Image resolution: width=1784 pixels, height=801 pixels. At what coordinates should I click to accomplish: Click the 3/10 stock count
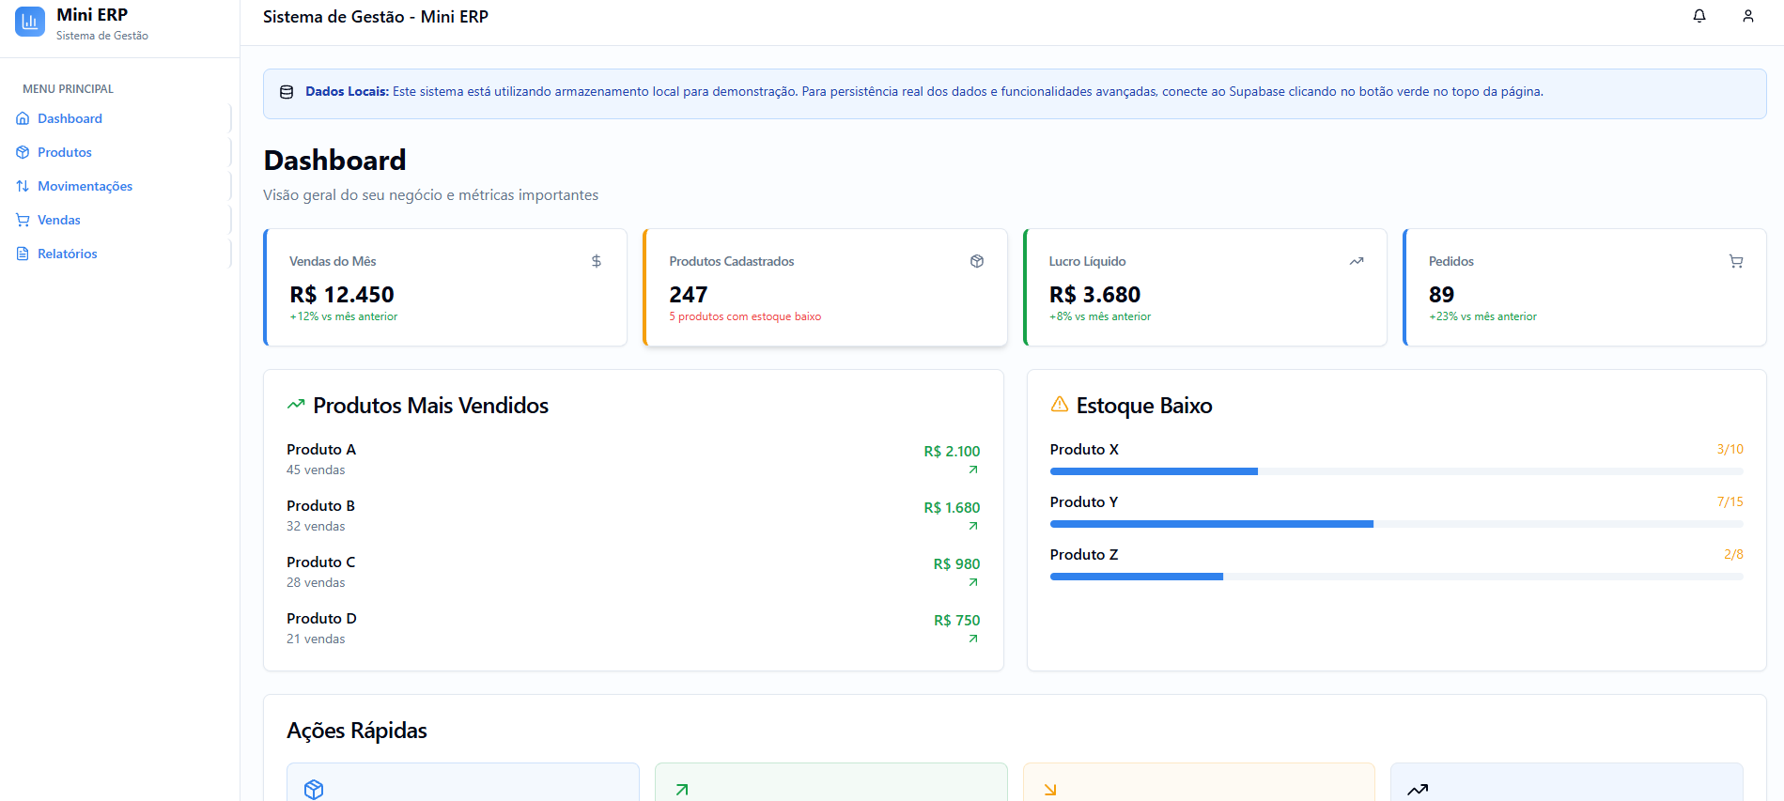(1730, 450)
